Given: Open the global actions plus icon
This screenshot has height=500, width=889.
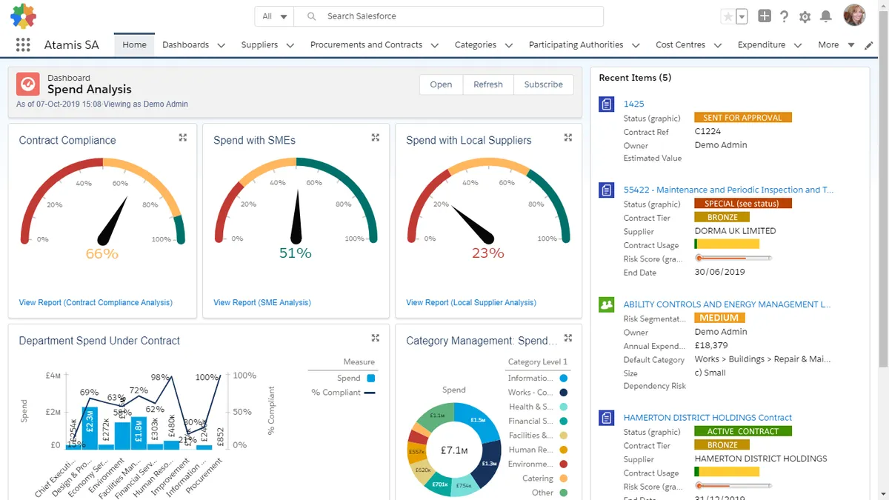Looking at the screenshot, I should (x=765, y=16).
